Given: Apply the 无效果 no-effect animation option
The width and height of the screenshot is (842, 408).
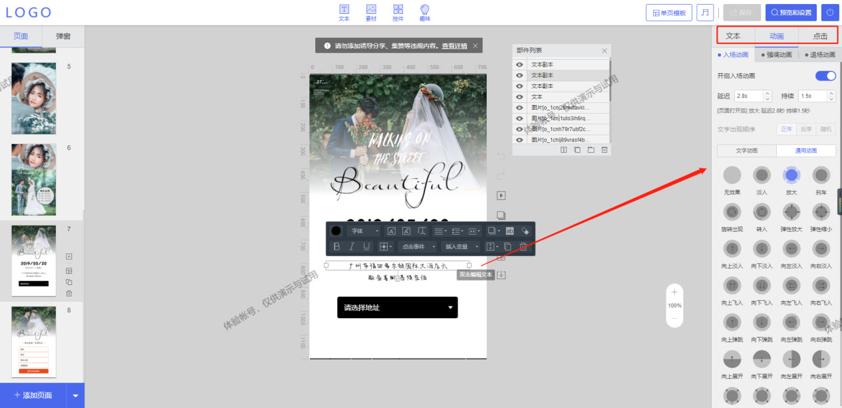Looking at the screenshot, I should click(x=732, y=175).
